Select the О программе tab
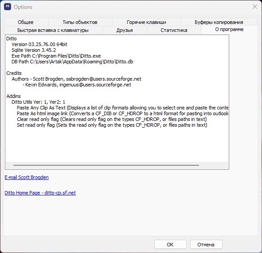Viewport: 262px width, 253px height. click(229, 29)
